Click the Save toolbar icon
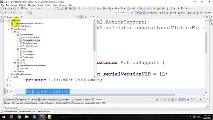213x120 pixels. (x=14, y=8)
